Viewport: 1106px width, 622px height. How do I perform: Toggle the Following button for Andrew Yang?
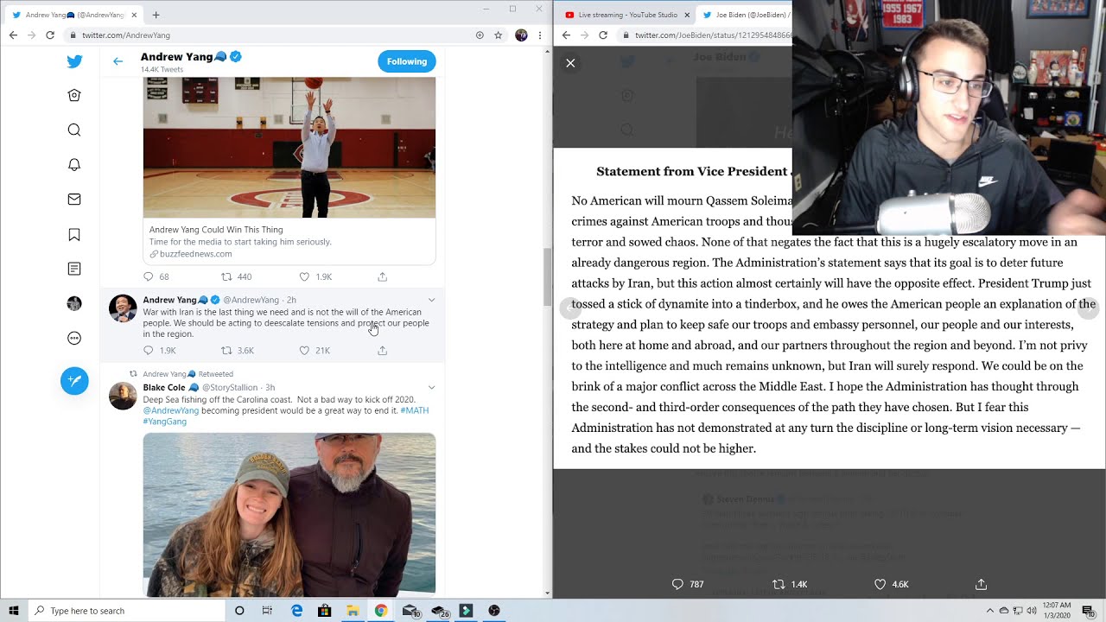click(x=406, y=61)
